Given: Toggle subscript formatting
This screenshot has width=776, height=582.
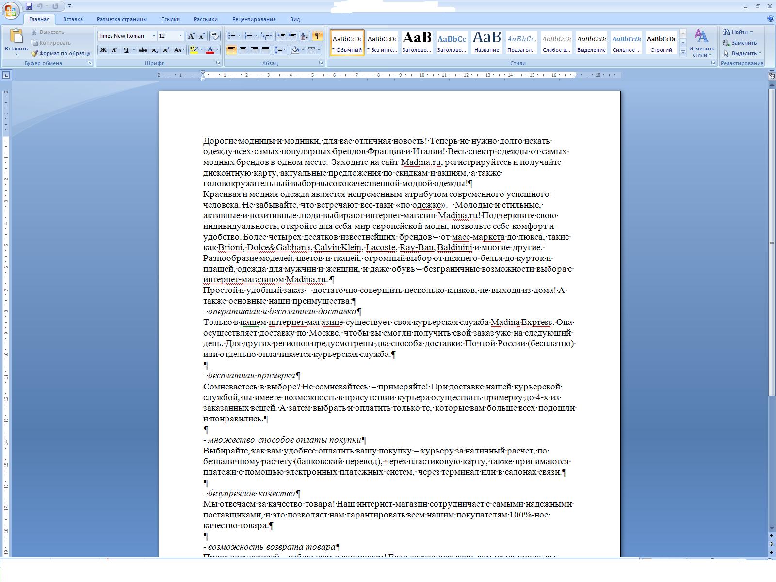Looking at the screenshot, I should coord(154,50).
